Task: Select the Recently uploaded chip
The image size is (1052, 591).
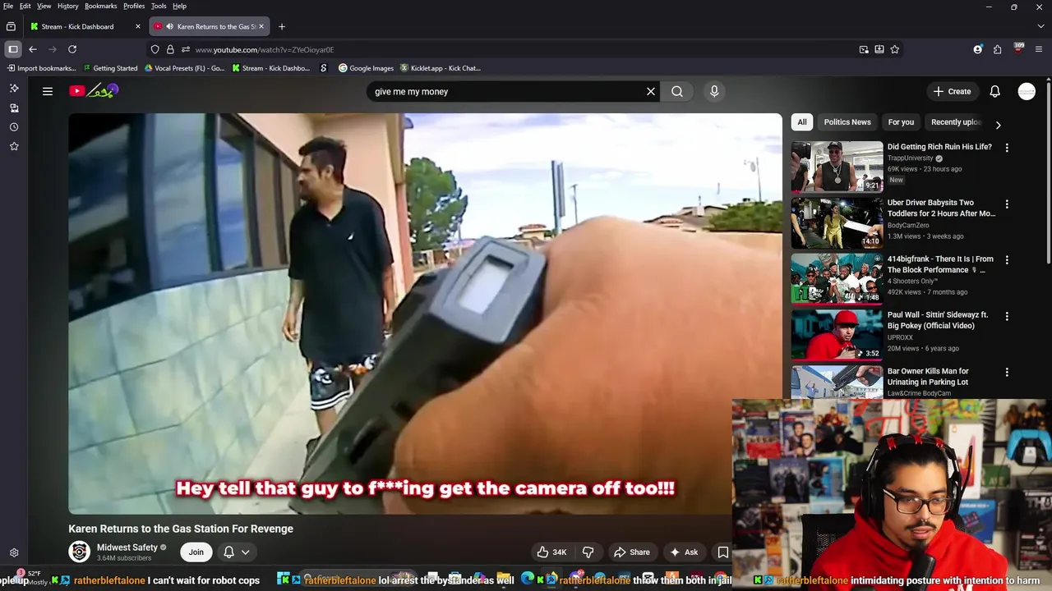Action: [x=955, y=122]
